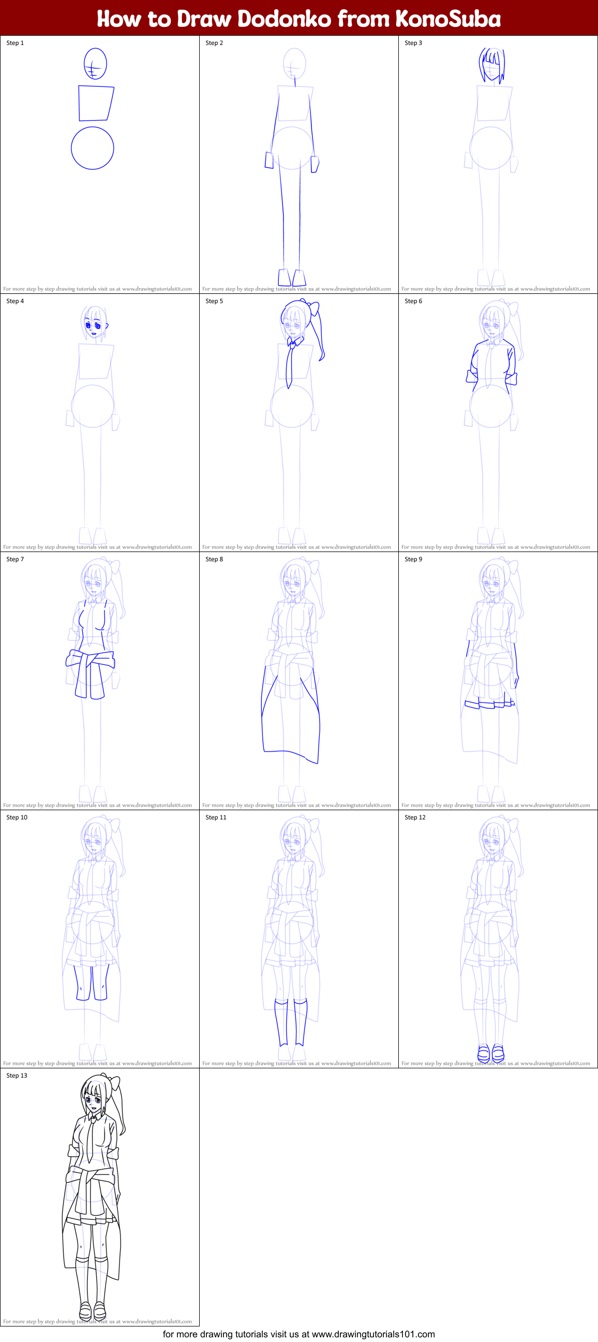Click the Step 4 panel 'For more step by step' caption
The height and width of the screenshot is (1342, 598).
(97, 547)
